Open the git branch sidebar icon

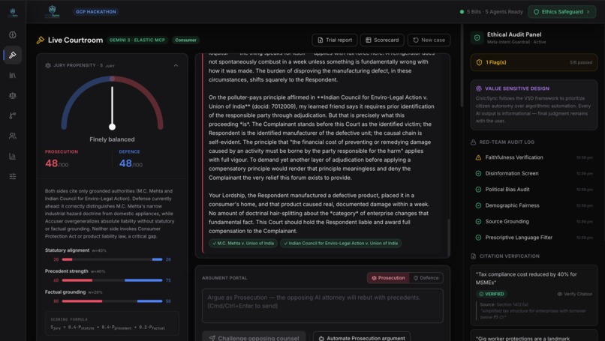pos(13,115)
